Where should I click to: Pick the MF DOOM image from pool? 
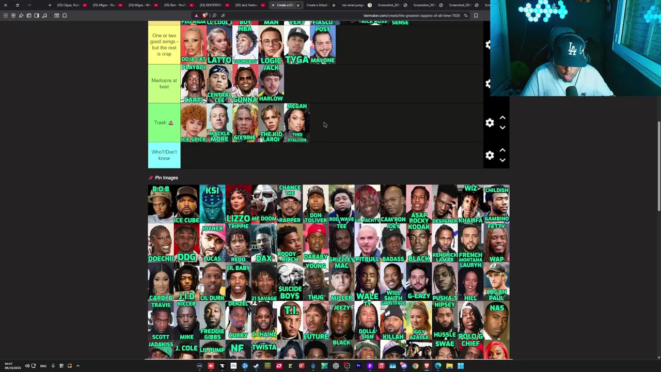[264, 204]
